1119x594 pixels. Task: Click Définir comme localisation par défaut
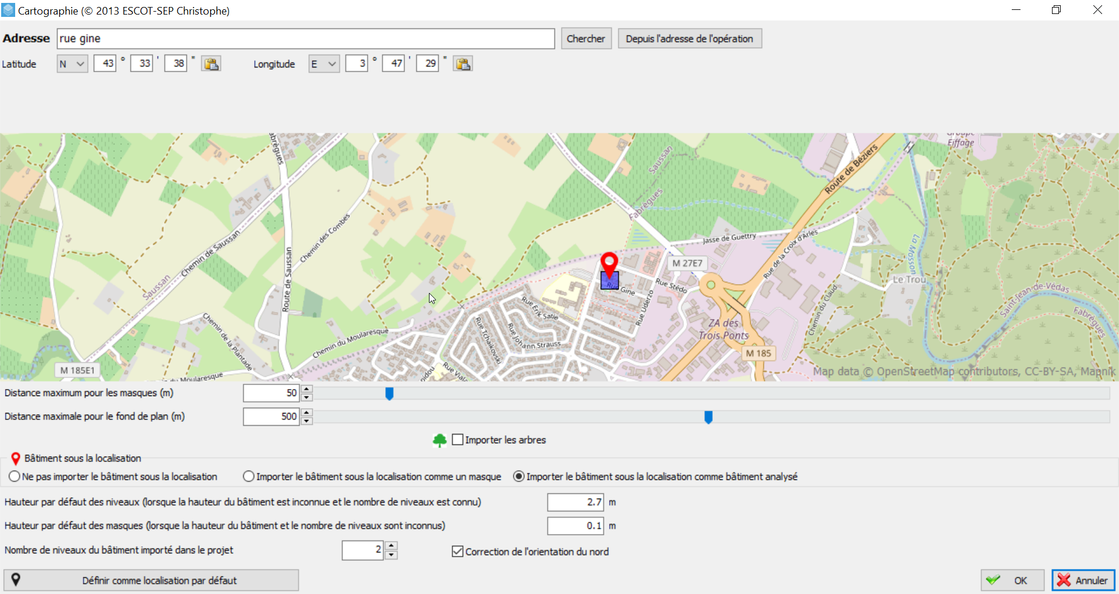[x=152, y=580]
